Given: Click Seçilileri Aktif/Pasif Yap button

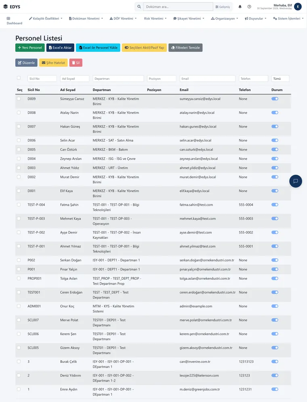Looking at the screenshot, I should 144,48.
